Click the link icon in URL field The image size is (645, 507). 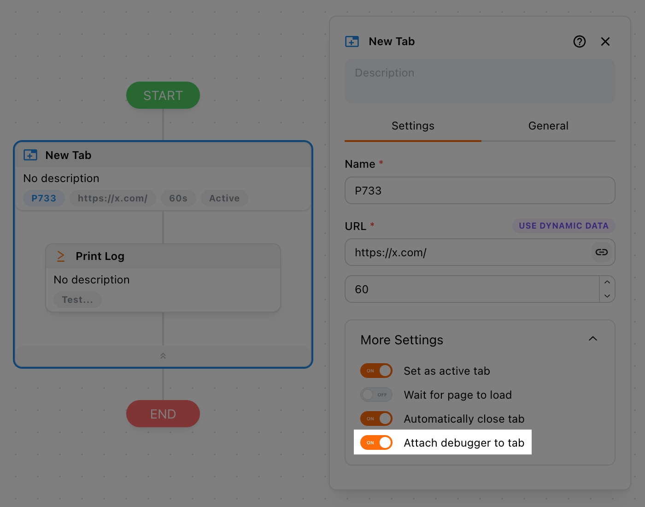[602, 252]
